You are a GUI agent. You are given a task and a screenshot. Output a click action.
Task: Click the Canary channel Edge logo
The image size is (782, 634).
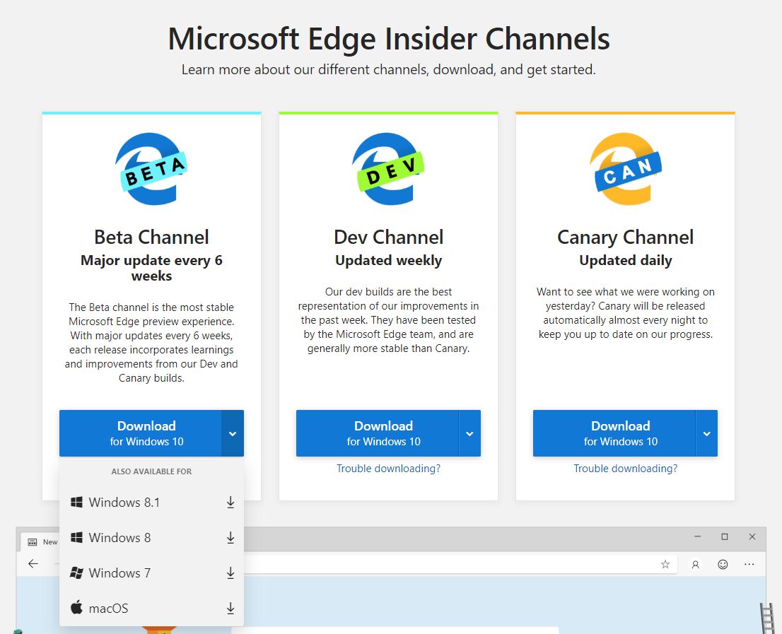coord(626,169)
